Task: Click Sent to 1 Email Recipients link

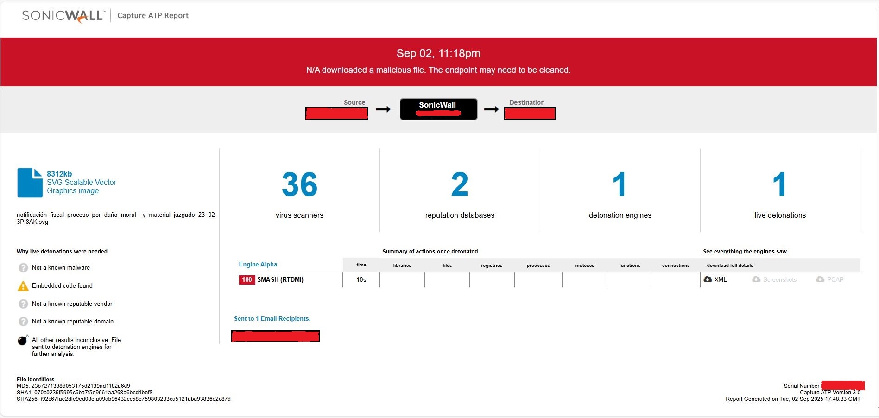Action: (x=272, y=319)
